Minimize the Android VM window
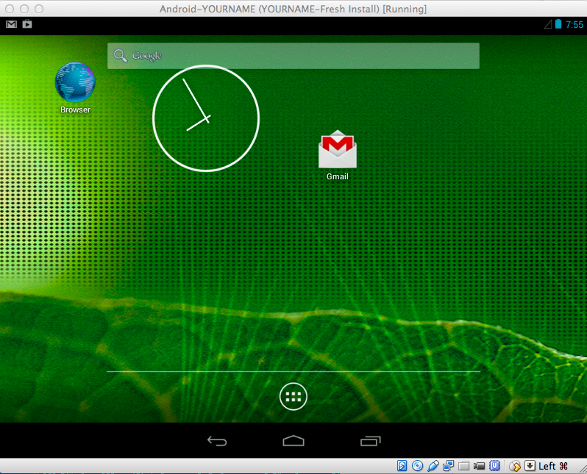This screenshot has height=474, width=587. pos(24,9)
